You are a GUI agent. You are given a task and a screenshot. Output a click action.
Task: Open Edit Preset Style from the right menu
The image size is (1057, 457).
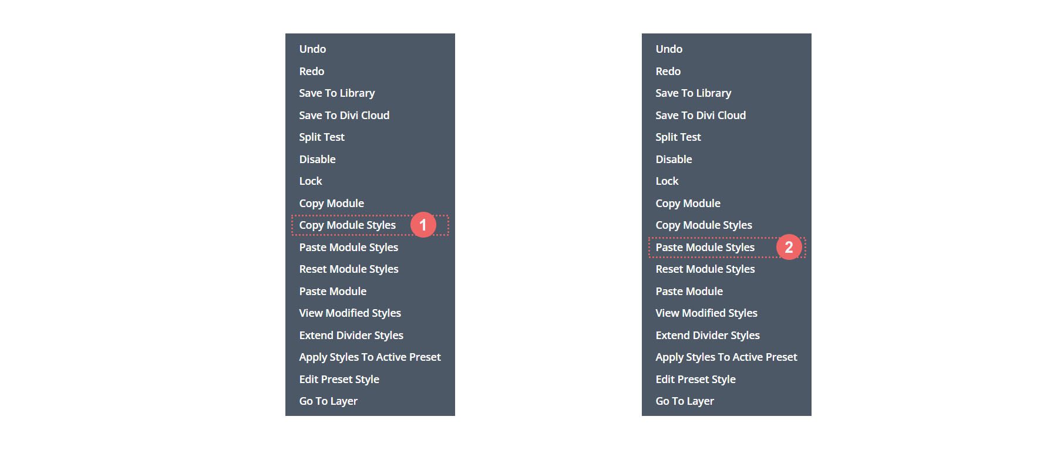coord(696,379)
